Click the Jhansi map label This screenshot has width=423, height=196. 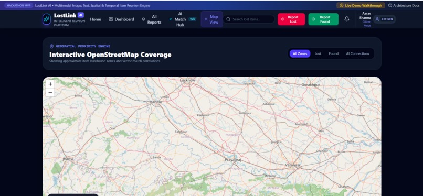pos(68,159)
